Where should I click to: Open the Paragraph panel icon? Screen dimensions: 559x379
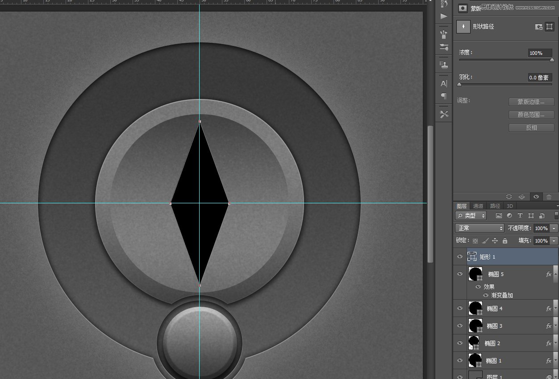[444, 96]
